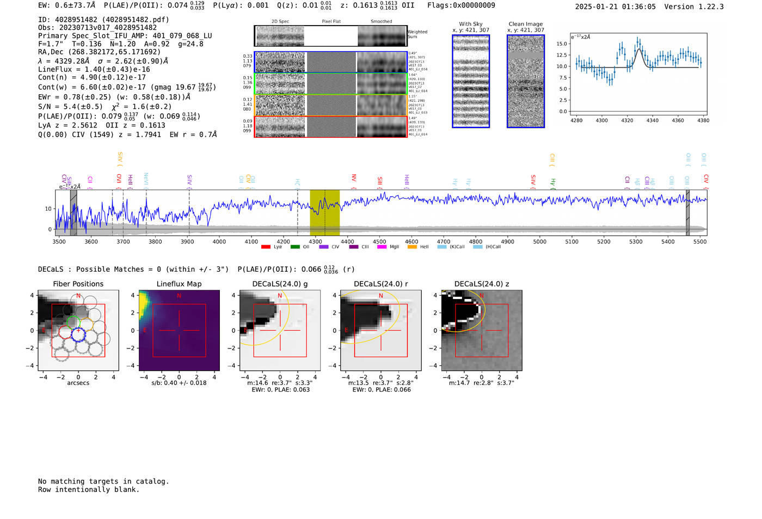762x519 pixels.
Task: Click the 2025-01-21 01:36:05 timestamp
Action: pyautogui.click(x=615, y=7)
